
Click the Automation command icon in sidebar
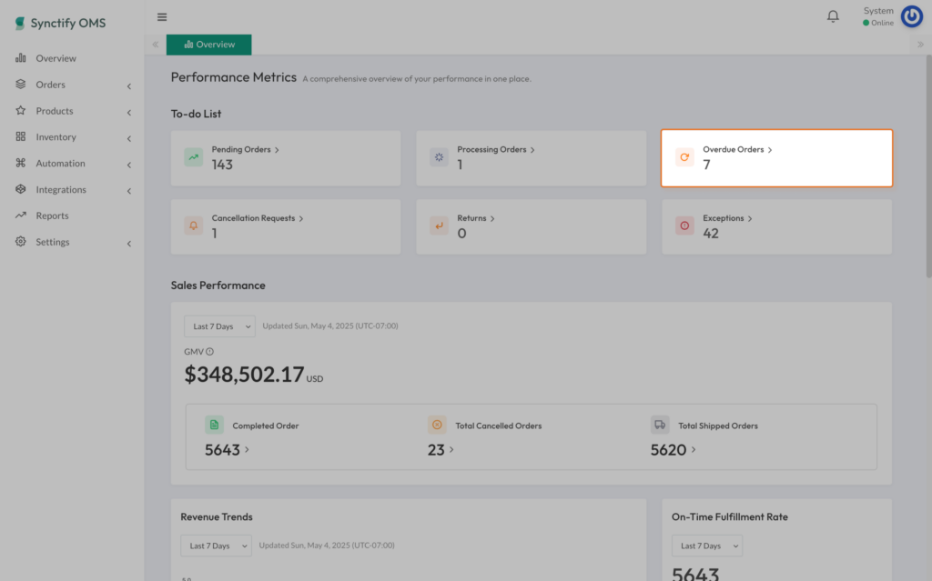[x=21, y=162]
